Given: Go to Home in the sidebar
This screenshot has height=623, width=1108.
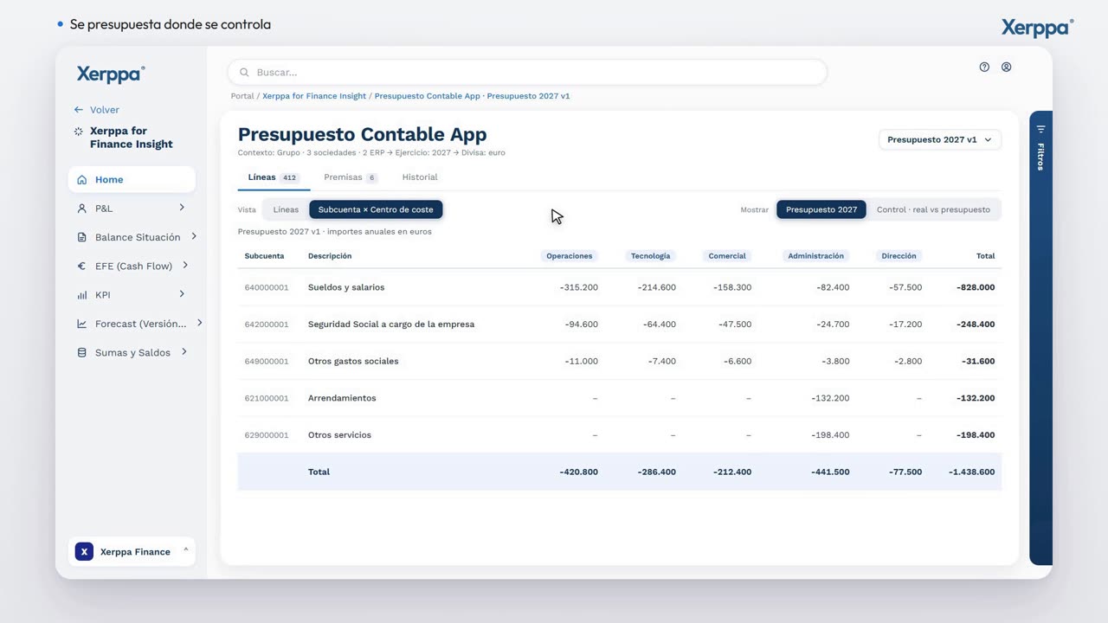Looking at the screenshot, I should (x=132, y=180).
